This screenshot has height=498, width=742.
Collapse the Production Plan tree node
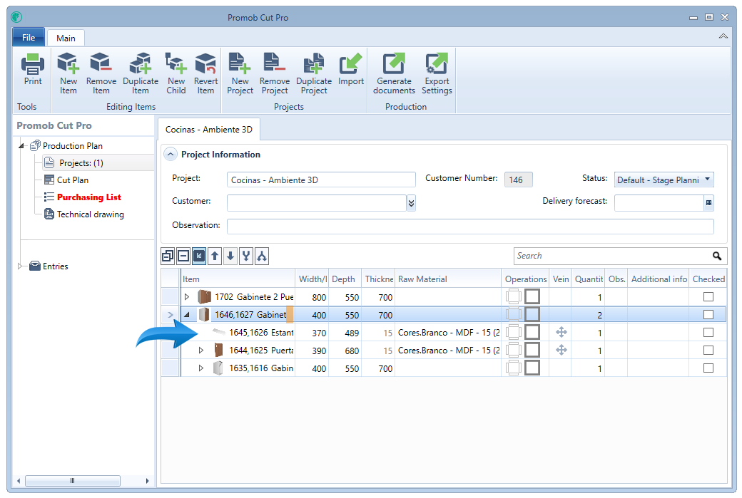[21, 146]
